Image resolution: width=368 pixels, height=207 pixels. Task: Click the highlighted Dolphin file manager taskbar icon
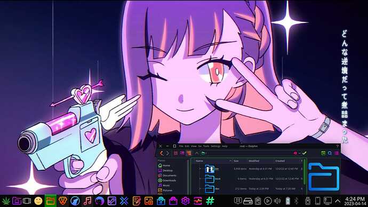[51, 201]
